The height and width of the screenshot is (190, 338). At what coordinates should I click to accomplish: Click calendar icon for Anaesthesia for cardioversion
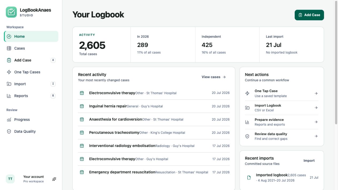click(x=82, y=120)
